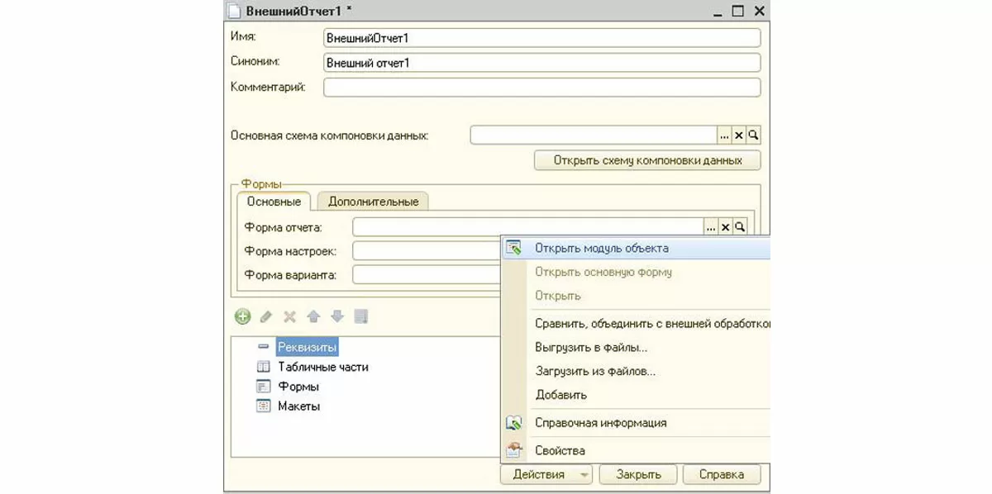
Task: Move item down with the down arrow icon
Action: [336, 316]
